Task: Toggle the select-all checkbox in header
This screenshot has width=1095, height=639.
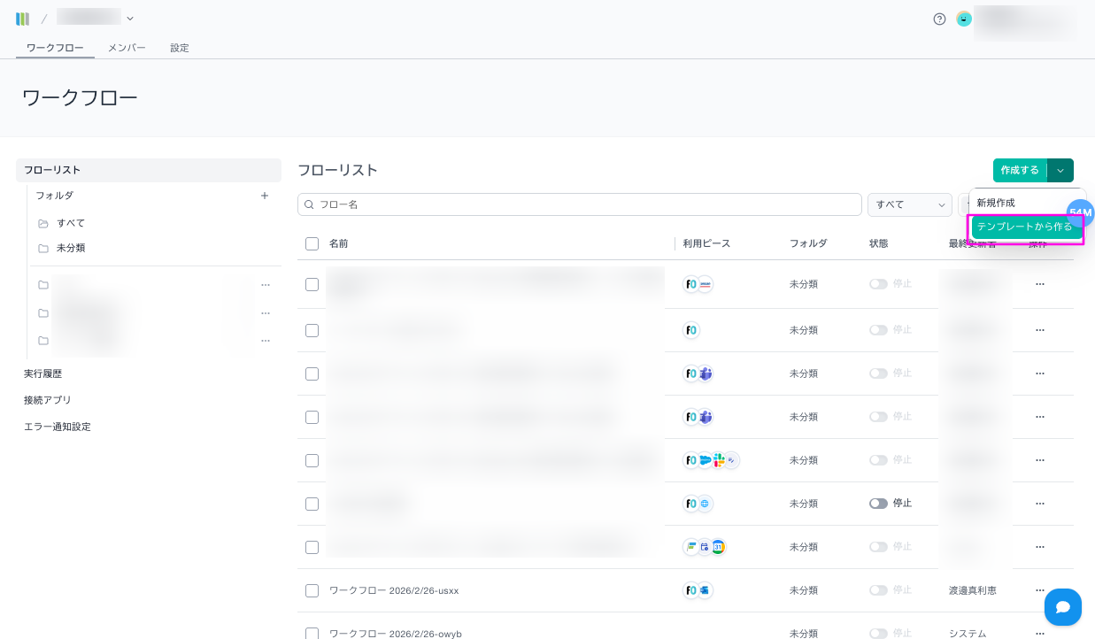Action: click(x=312, y=243)
